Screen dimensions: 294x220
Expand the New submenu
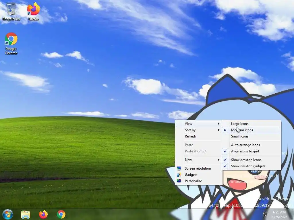coord(198,160)
